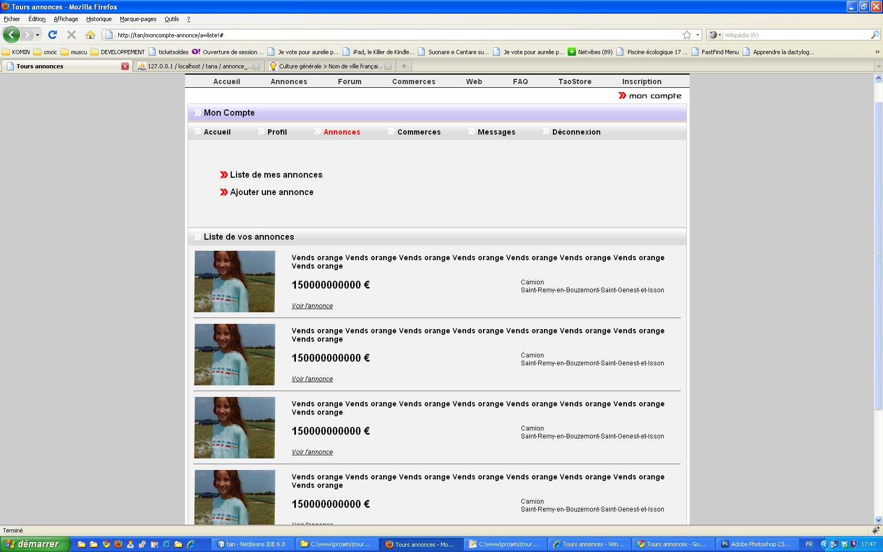
Task: List all tabs with the tab bar dropdown
Action: (878, 66)
